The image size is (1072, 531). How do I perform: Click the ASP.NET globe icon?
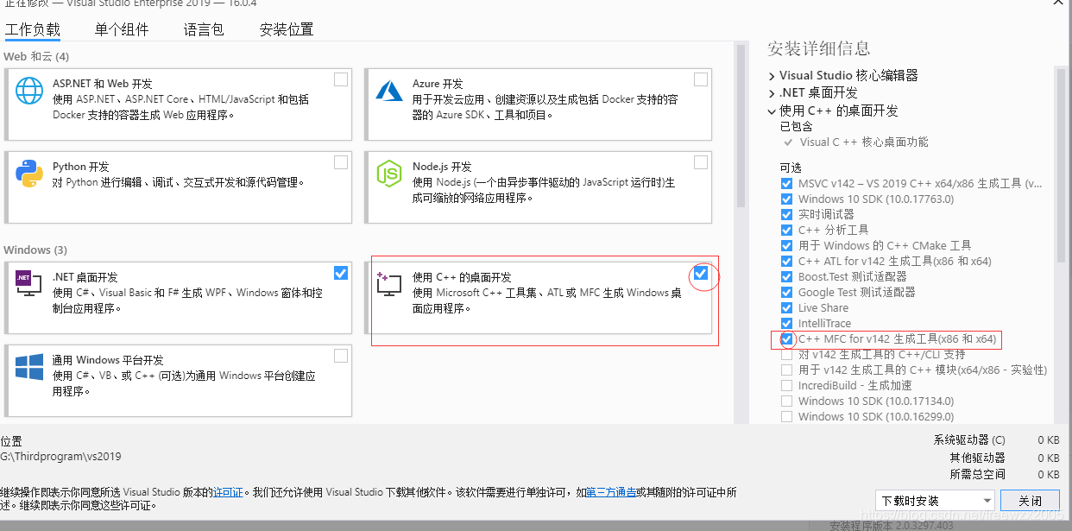[29, 91]
